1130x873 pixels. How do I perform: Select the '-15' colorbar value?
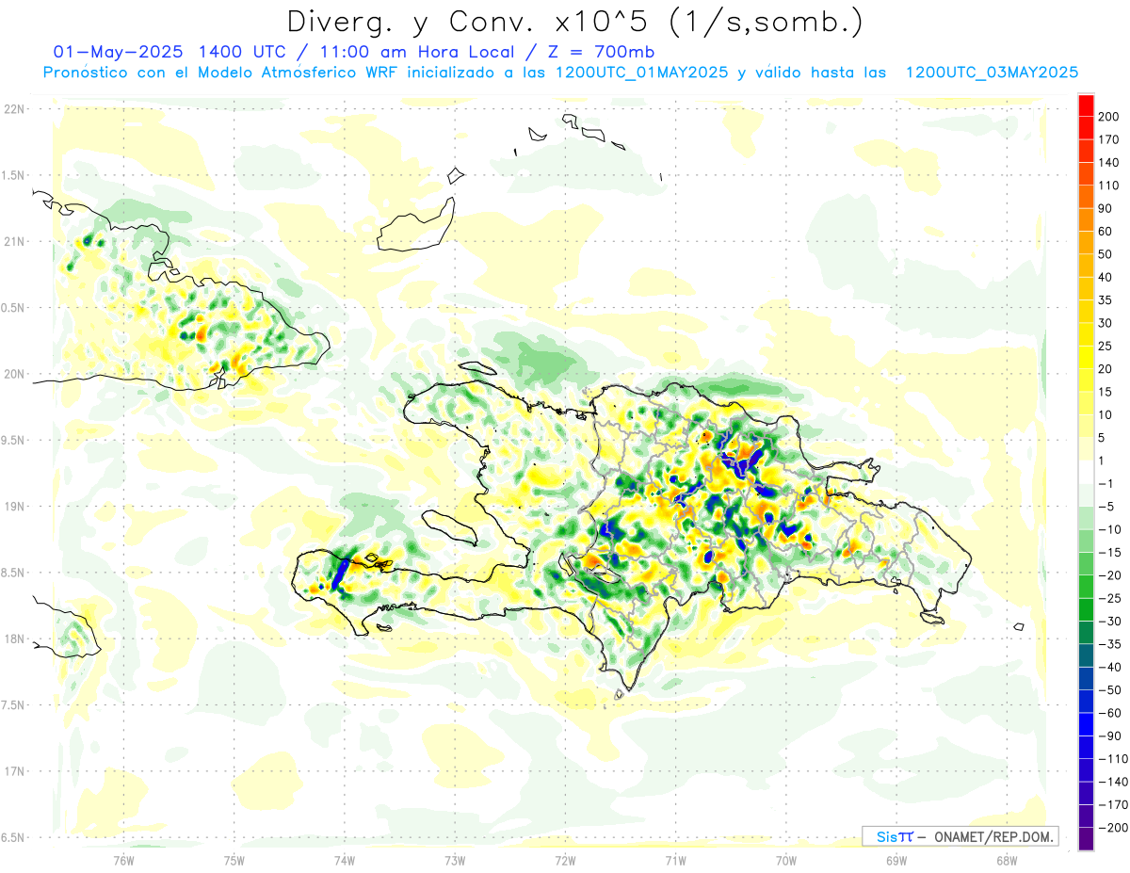(x=1111, y=553)
